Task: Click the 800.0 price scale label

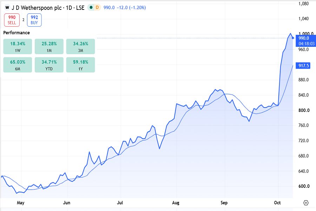Action: [x=304, y=110]
